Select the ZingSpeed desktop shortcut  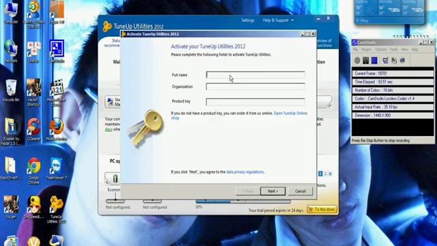(x=33, y=207)
